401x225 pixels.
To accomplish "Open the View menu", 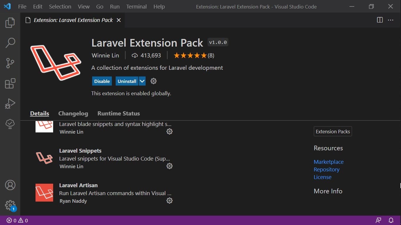I will point(84,6).
